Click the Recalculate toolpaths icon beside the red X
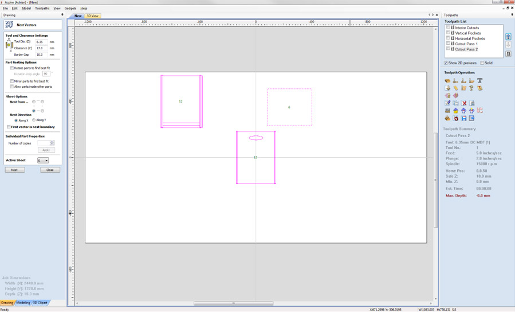 471,103
